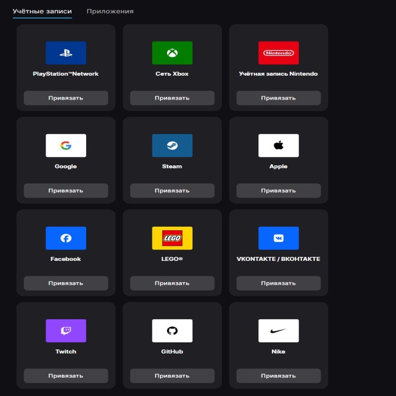Click the Nike swoosh logo icon

[278, 331]
